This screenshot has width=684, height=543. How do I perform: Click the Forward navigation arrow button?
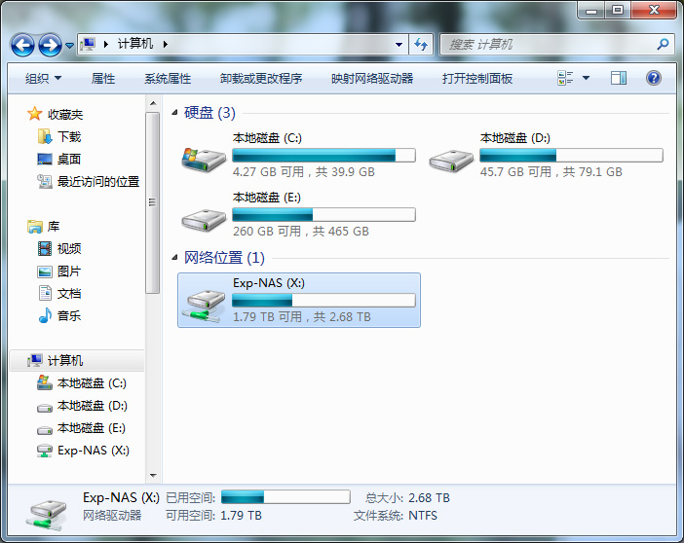(50, 45)
